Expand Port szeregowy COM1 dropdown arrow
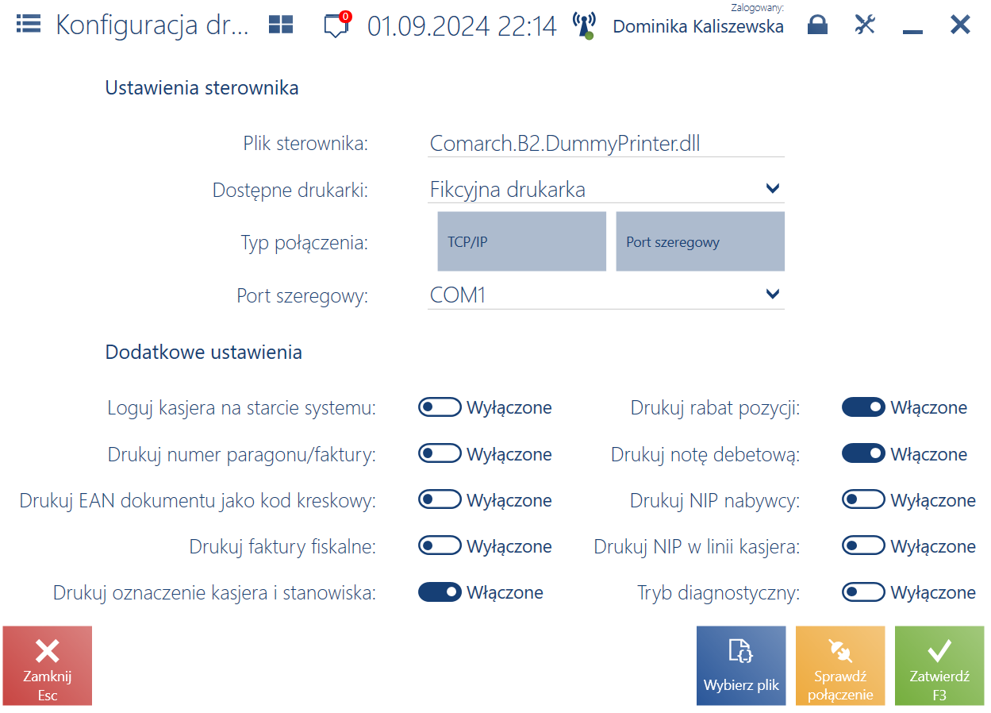This screenshot has width=991, height=713. click(773, 295)
